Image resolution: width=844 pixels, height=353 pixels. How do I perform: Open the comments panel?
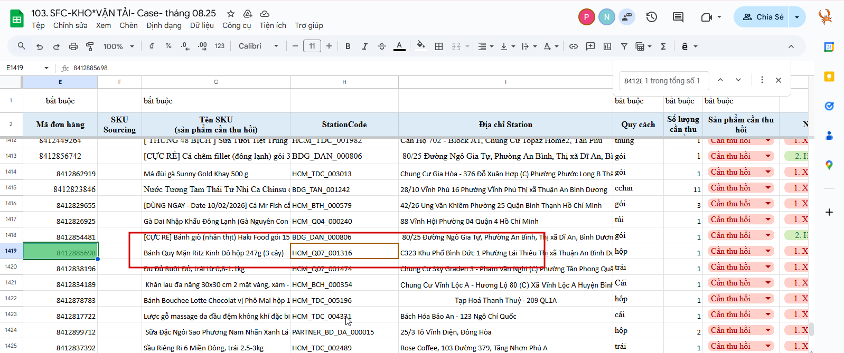678,17
